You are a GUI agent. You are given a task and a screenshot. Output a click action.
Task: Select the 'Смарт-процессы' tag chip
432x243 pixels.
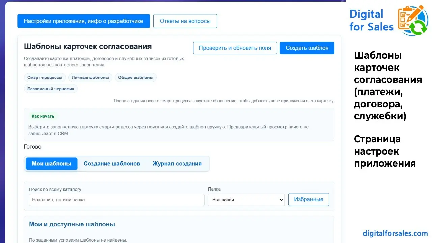point(45,78)
